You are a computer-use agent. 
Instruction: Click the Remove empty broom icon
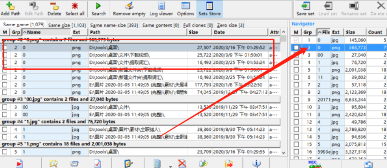click(129, 6)
